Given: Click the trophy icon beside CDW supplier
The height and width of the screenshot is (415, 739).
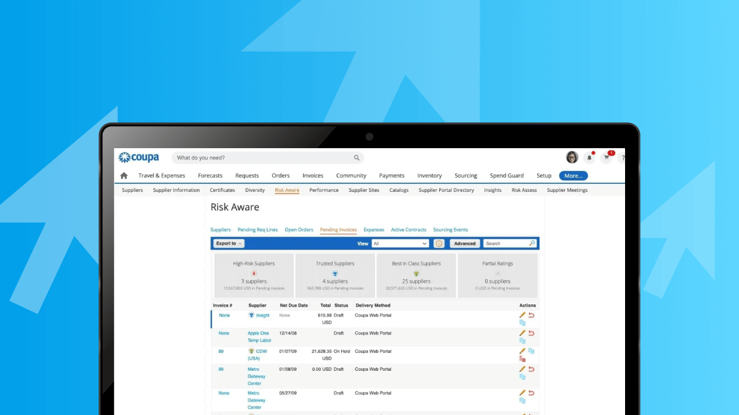Looking at the screenshot, I should [251, 351].
